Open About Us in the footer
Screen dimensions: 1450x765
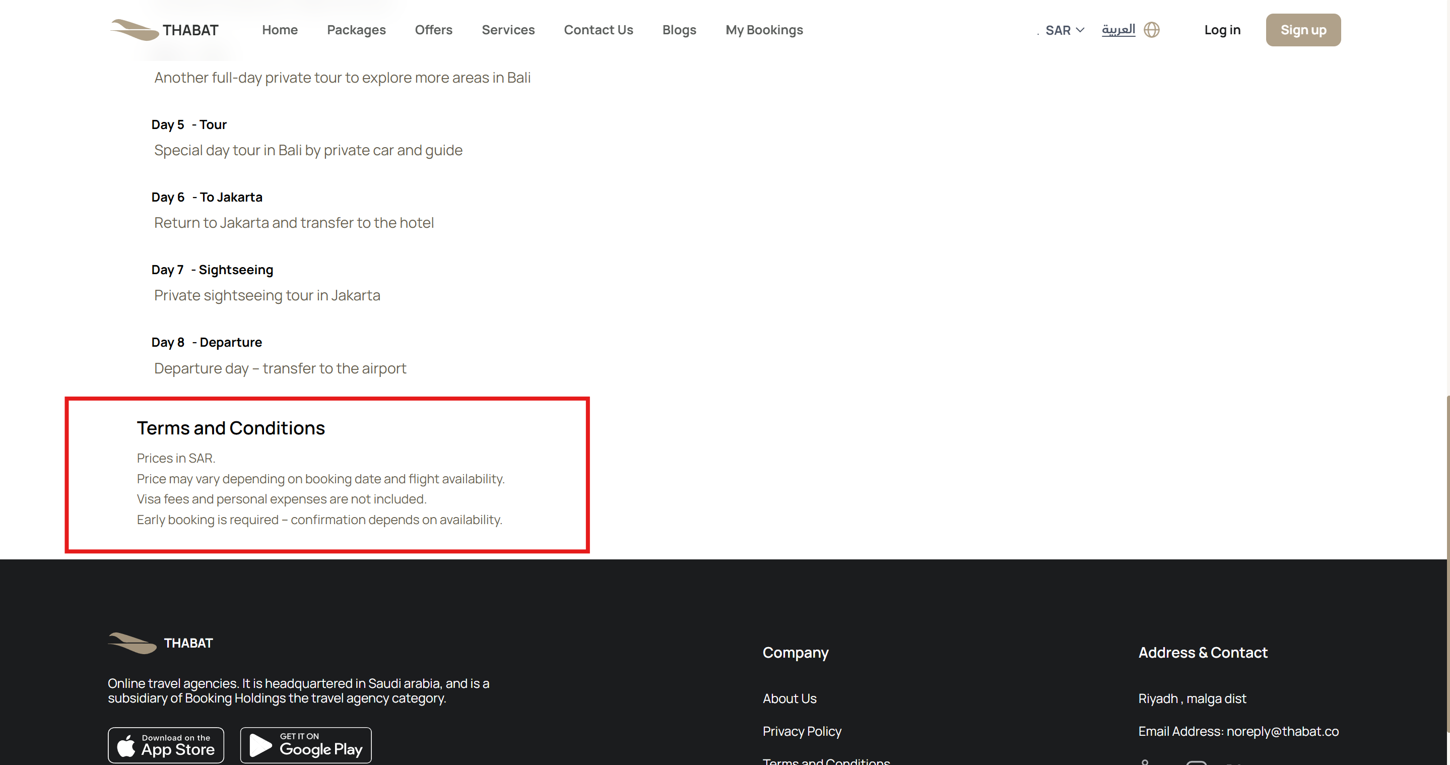coord(789,698)
